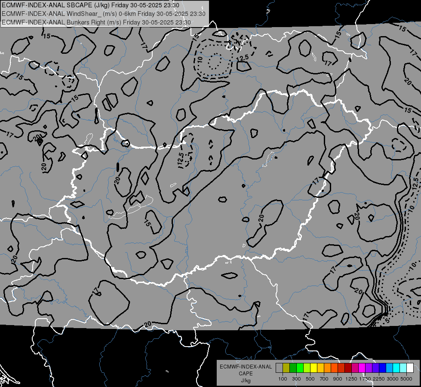
Task: Click the legend value 300
Action: point(296,379)
